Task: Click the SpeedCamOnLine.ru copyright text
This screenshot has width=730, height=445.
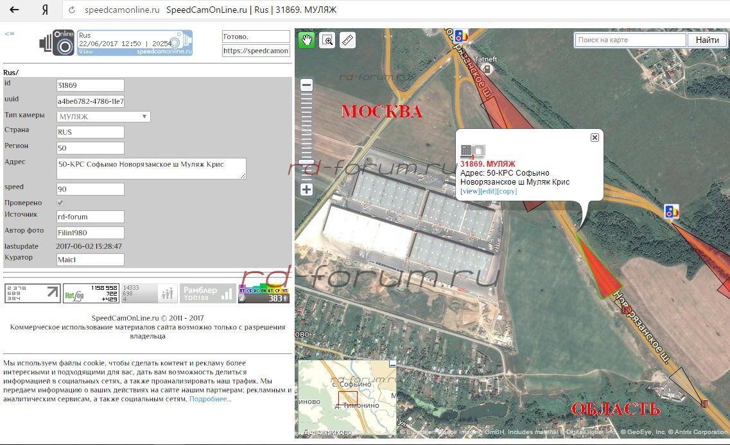Action: click(x=148, y=318)
